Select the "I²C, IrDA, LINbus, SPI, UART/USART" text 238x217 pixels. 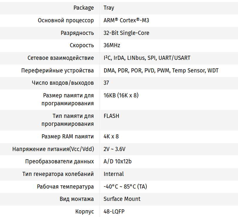pos(147,58)
